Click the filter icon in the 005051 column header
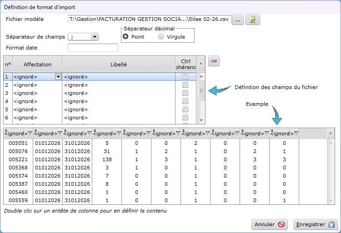The width and height of the screenshot is (341, 233). click(30, 134)
